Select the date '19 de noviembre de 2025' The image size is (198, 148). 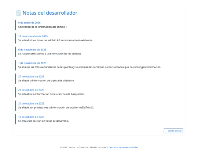(33, 36)
